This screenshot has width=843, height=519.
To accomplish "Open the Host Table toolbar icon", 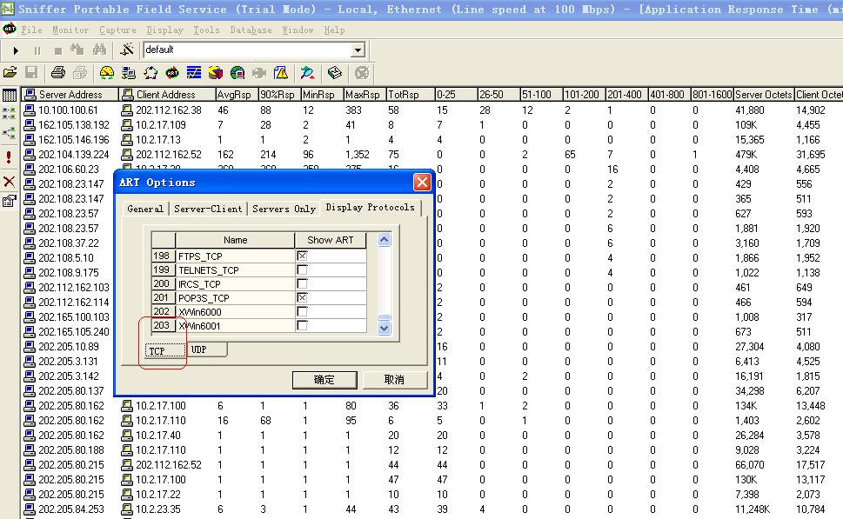I will (x=129, y=73).
